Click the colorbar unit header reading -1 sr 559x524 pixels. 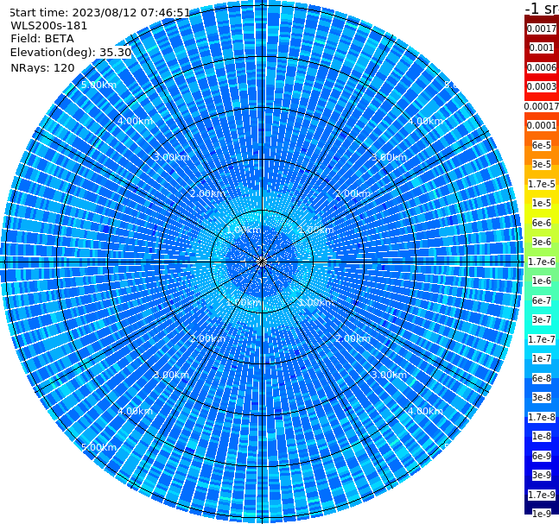(x=542, y=9)
